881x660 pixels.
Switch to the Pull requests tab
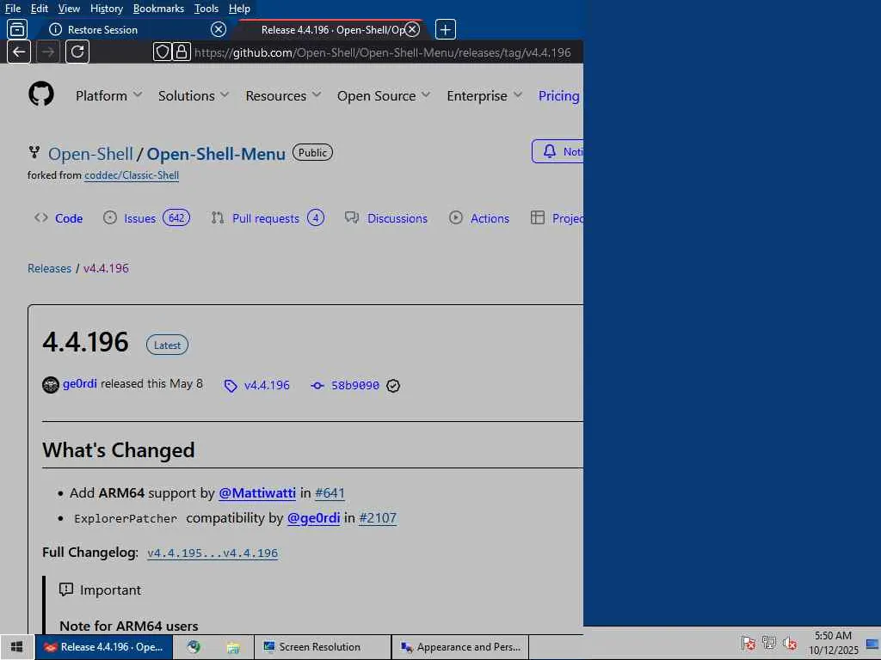pos(268,218)
